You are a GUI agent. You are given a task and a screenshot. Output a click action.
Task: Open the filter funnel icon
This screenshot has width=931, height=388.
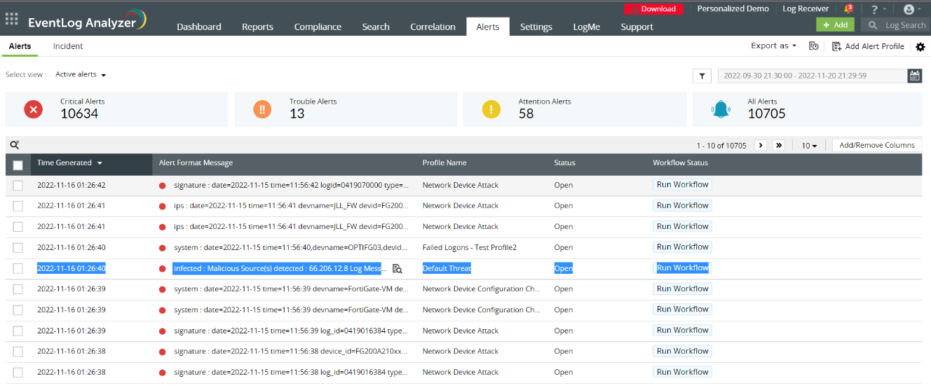click(x=702, y=76)
